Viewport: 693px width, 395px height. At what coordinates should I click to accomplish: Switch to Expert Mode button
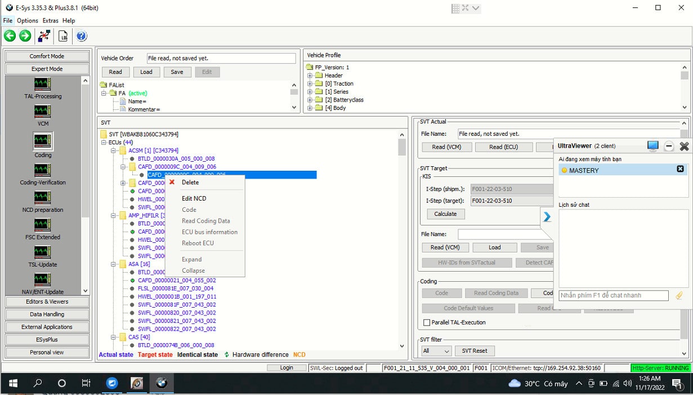tap(47, 69)
